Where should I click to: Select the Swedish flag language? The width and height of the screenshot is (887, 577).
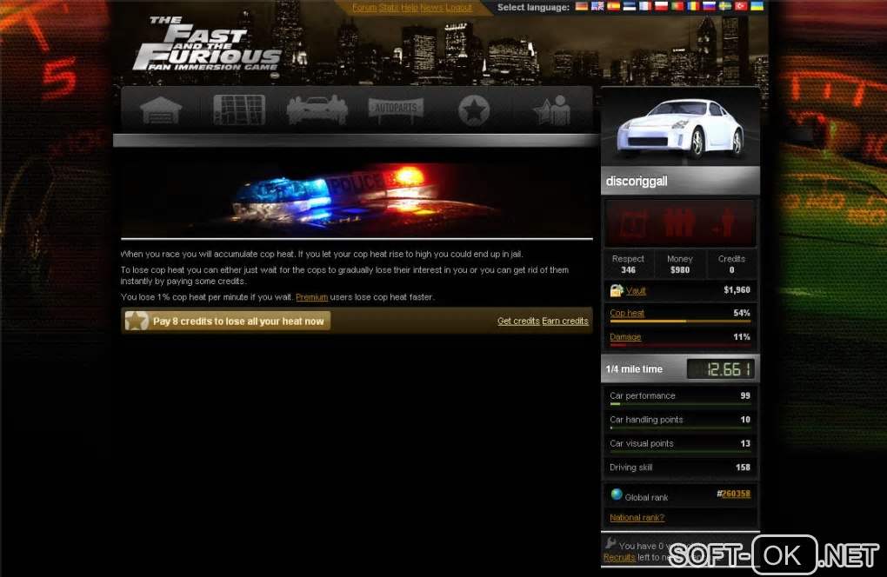tap(724, 7)
